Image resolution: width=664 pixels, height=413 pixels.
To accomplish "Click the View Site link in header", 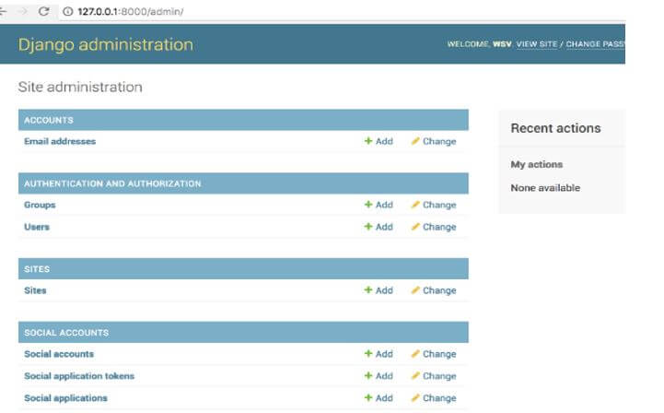I will coord(537,44).
